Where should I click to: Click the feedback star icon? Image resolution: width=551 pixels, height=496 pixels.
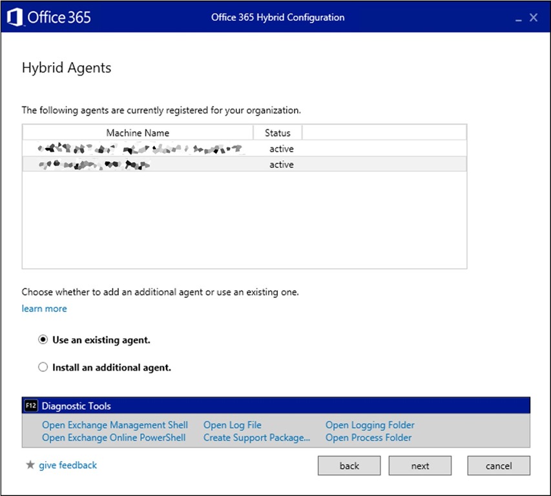tap(30, 465)
